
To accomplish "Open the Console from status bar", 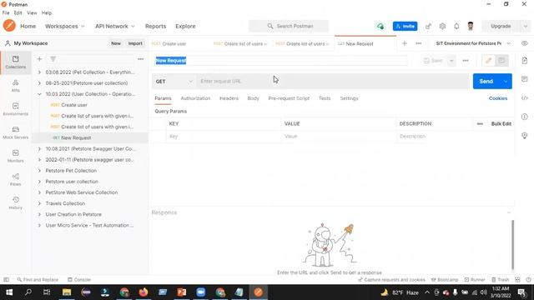I will (x=79, y=280).
